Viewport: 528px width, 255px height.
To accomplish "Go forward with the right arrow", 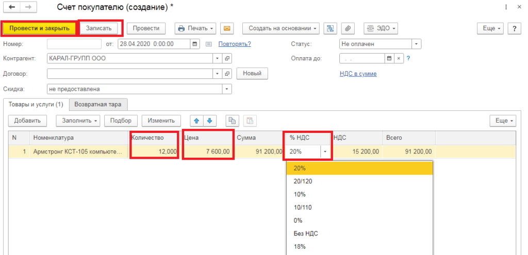I will pyautogui.click(x=29, y=7).
